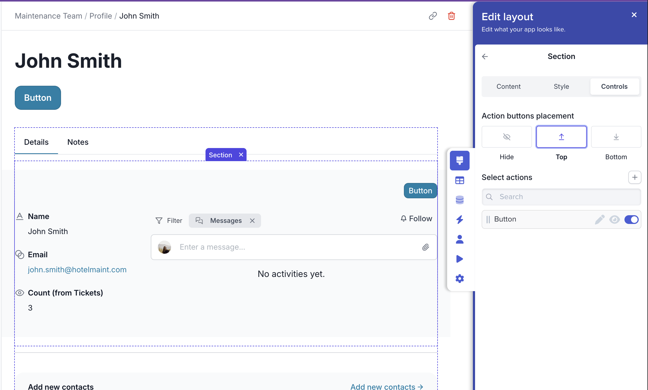Toggle the eye visibility for Button action
This screenshot has width=648, height=390.
click(614, 219)
